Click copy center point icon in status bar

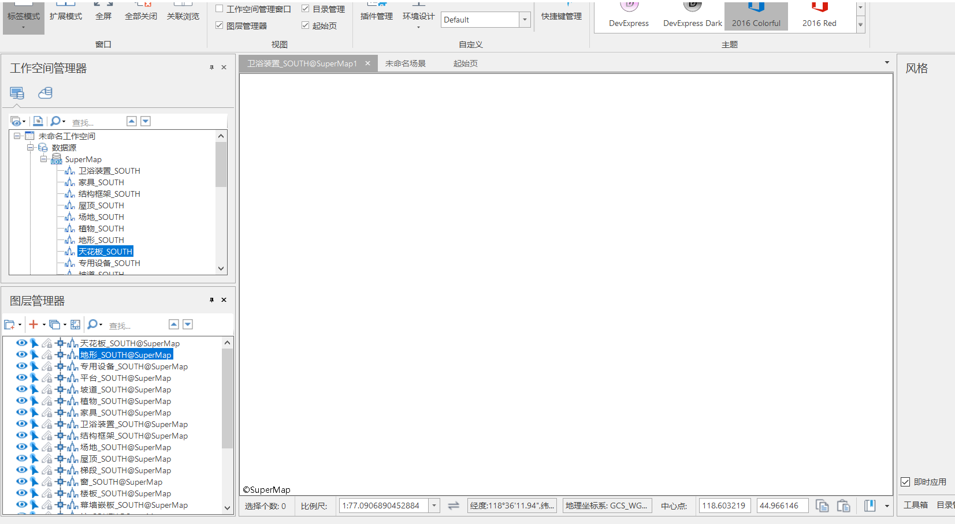[822, 506]
